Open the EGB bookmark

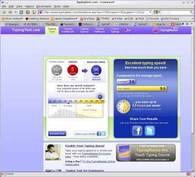pyautogui.click(x=129, y=19)
